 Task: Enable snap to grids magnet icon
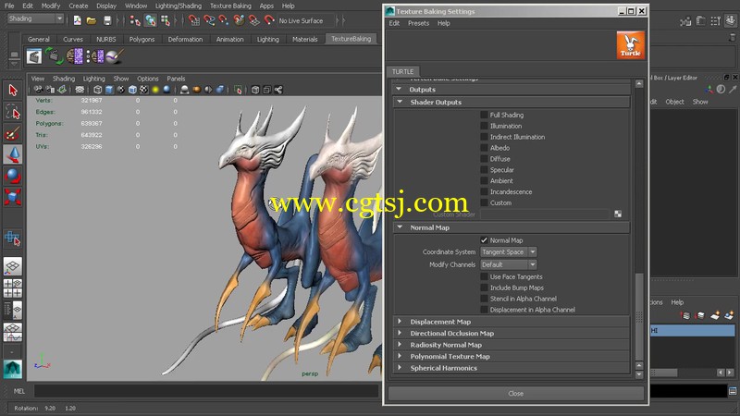[194, 20]
